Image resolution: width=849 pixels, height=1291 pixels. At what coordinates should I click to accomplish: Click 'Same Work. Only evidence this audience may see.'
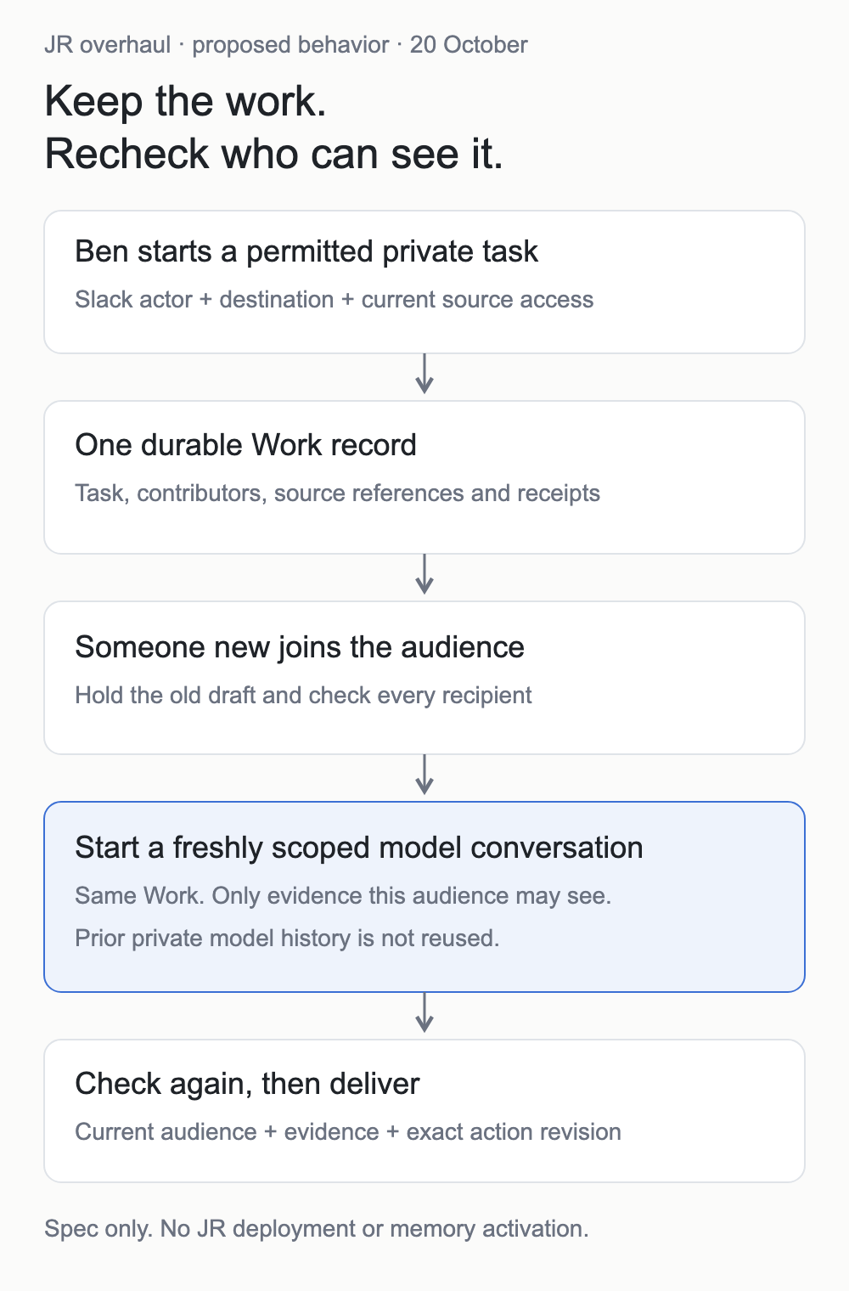pos(344,896)
